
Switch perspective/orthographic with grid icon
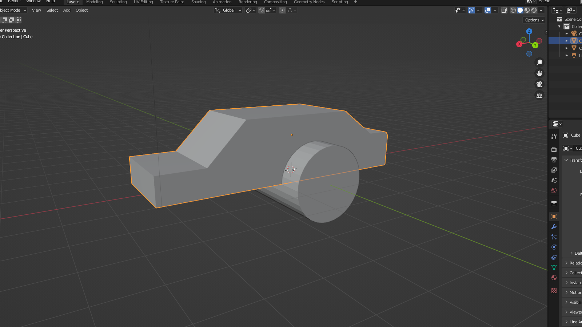[x=539, y=95]
